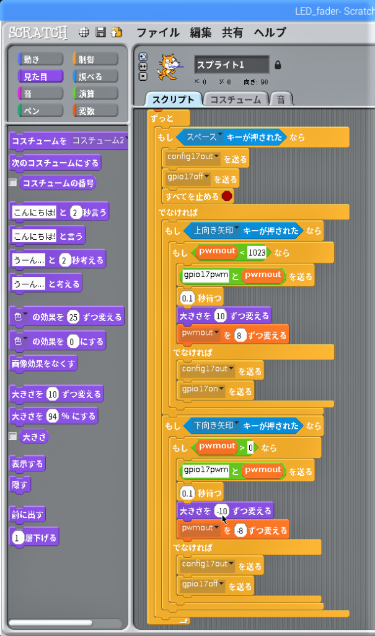Viewport: 375px width, 636px height.
Task: Click the 隠す block in palette
Action: [19, 484]
